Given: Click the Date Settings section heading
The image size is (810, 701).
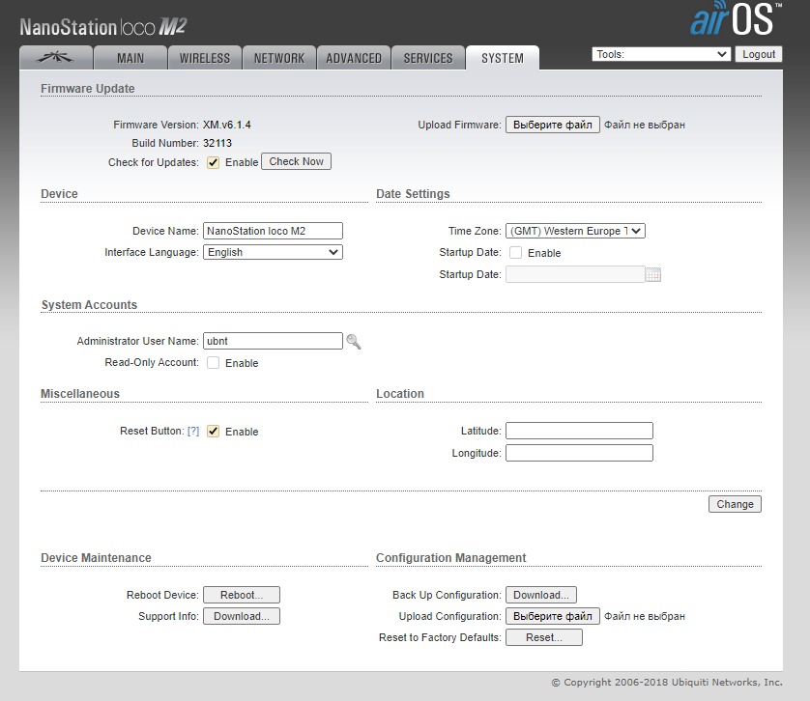Looking at the screenshot, I should pyautogui.click(x=413, y=193).
